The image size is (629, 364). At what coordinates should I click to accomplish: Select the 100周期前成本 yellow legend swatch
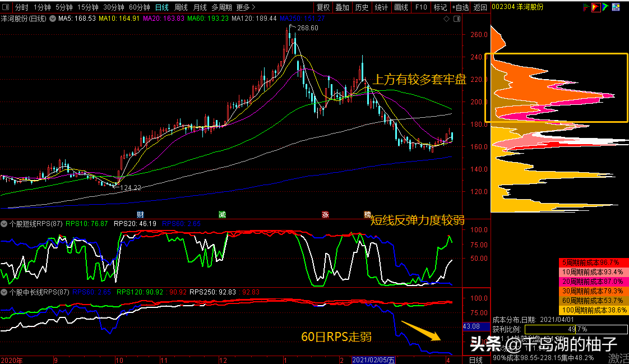594,310
